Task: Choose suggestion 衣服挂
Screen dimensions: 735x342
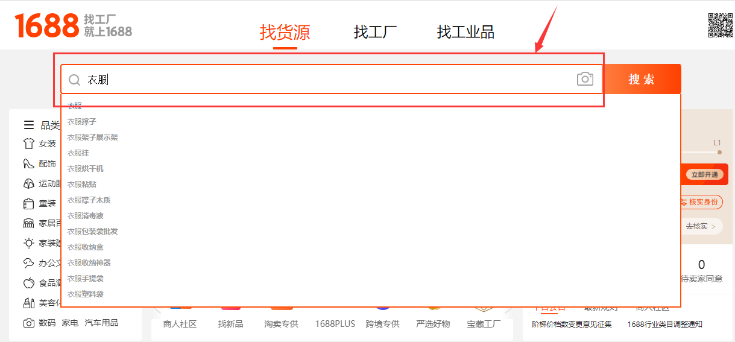Action: (x=78, y=153)
